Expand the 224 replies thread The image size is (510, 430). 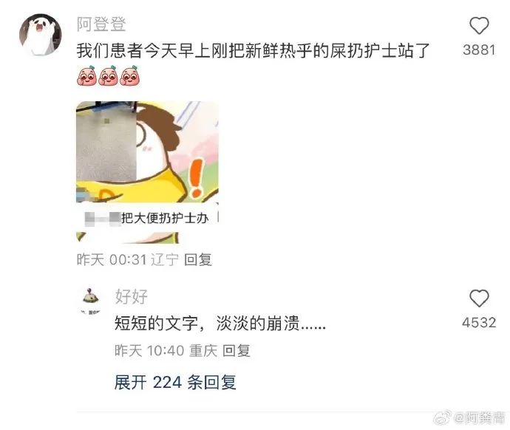point(175,382)
